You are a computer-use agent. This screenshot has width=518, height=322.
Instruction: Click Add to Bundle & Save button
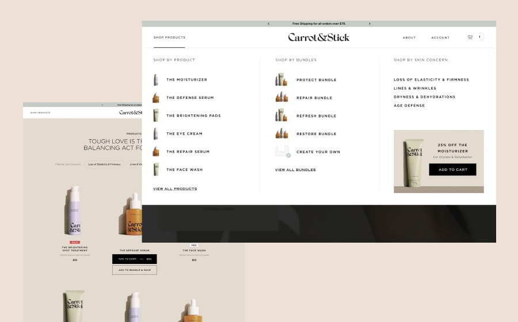(134, 270)
